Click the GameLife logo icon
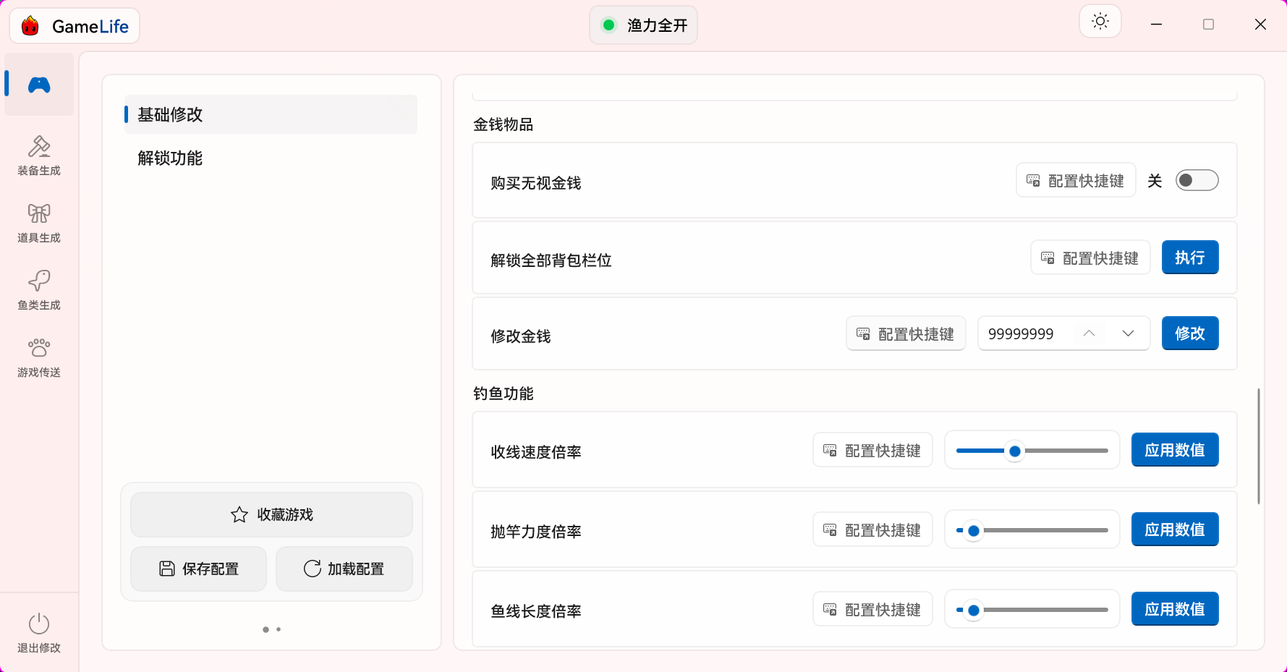 [30, 26]
